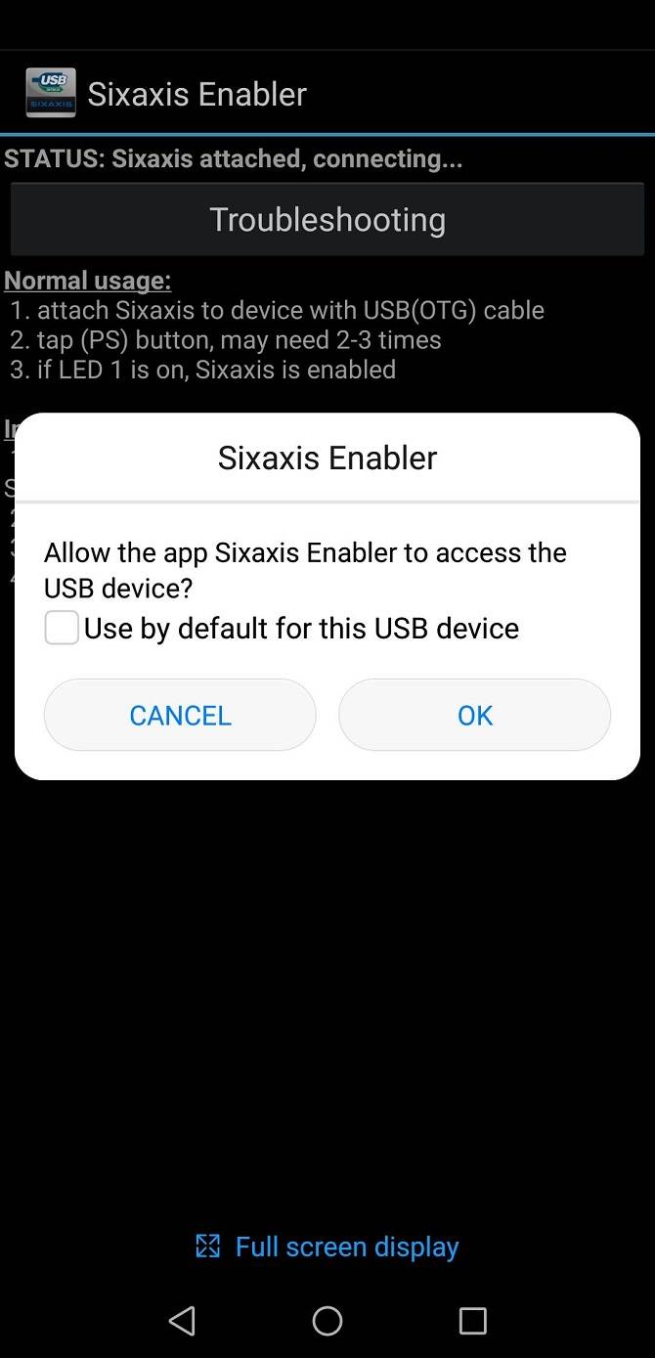Tap the Android back navigation icon
Screen dimensions: 655x1358
[x=182, y=1321]
